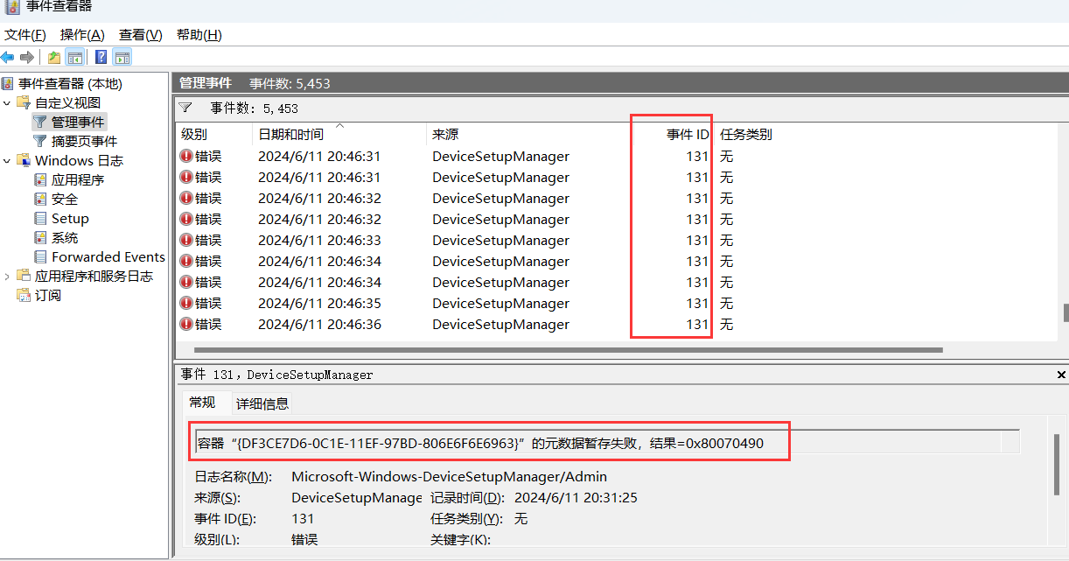The image size is (1069, 561).
Task: Open the 安全 log in the tree
Action: point(65,199)
